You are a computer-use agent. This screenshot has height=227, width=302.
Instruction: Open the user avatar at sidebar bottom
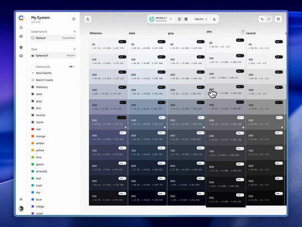[21, 208]
